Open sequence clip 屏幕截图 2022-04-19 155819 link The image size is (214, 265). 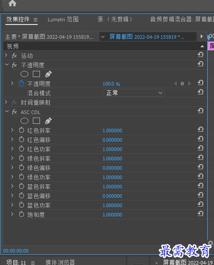(147, 37)
